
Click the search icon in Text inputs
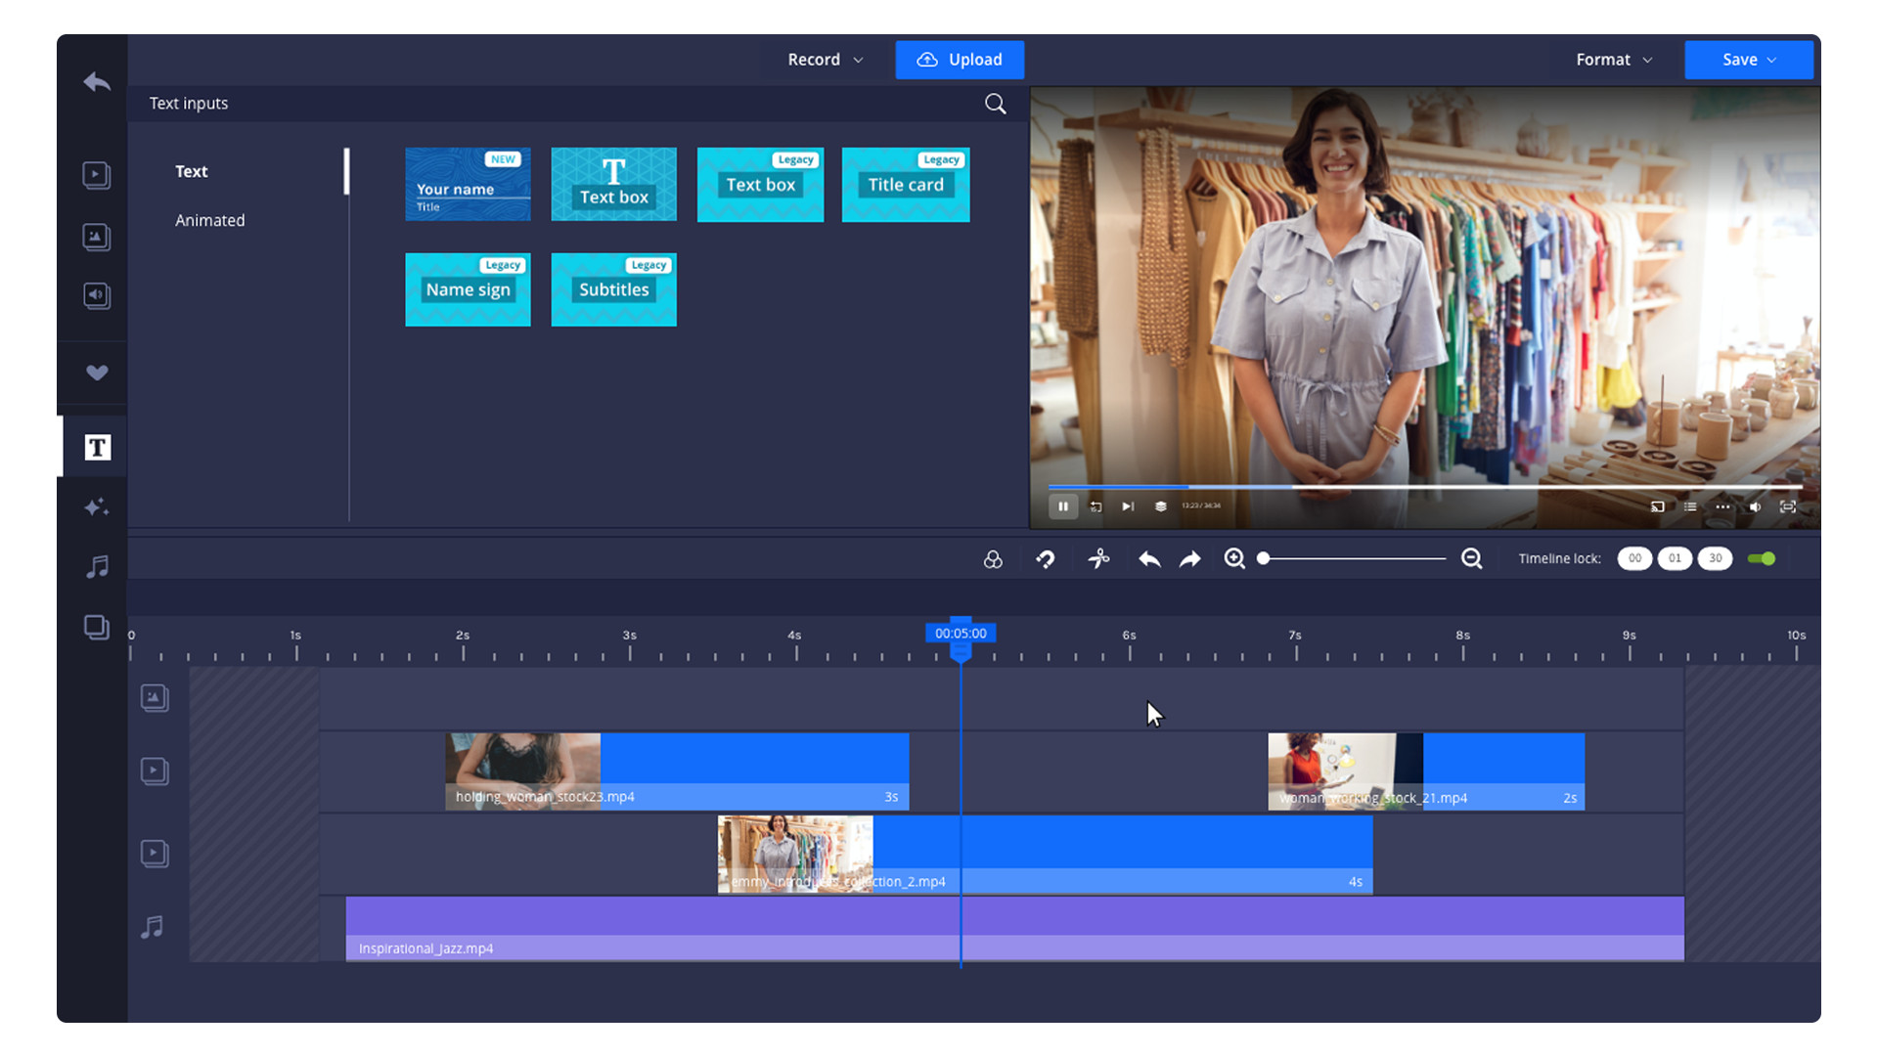coord(995,104)
